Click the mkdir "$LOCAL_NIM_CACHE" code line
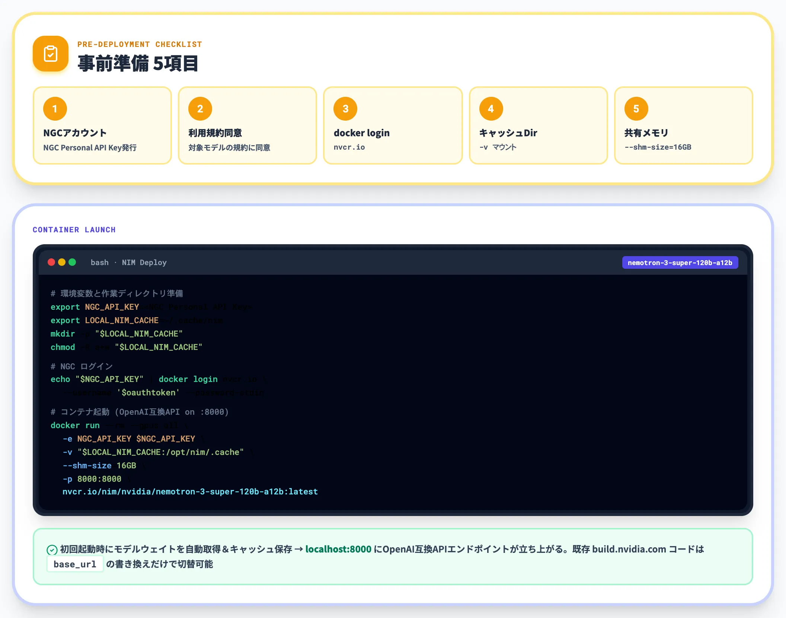Image resolution: width=786 pixels, height=618 pixels. (117, 334)
